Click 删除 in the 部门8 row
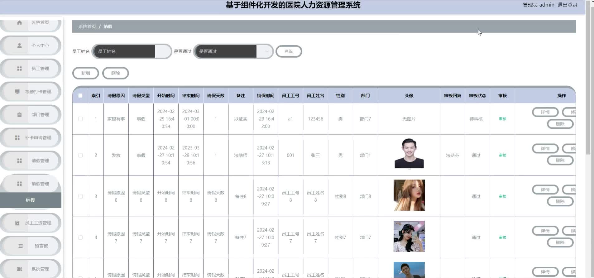The image size is (594, 278). 560,202
